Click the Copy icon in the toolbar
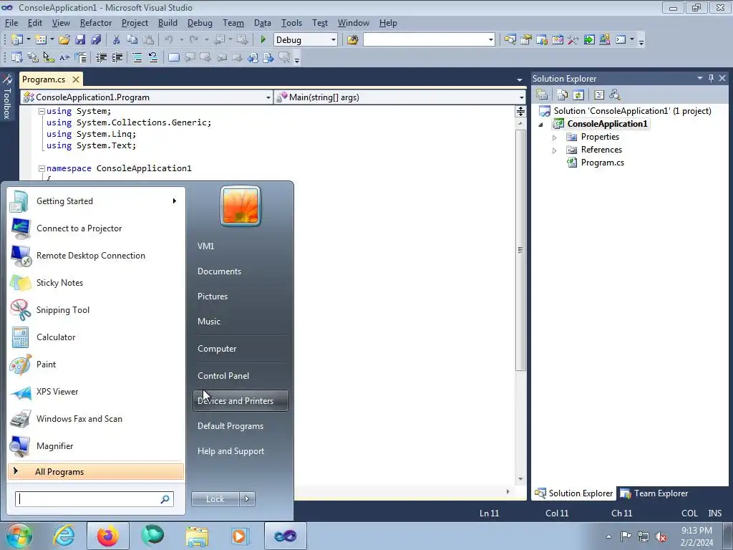The width and height of the screenshot is (733, 550). click(x=132, y=40)
